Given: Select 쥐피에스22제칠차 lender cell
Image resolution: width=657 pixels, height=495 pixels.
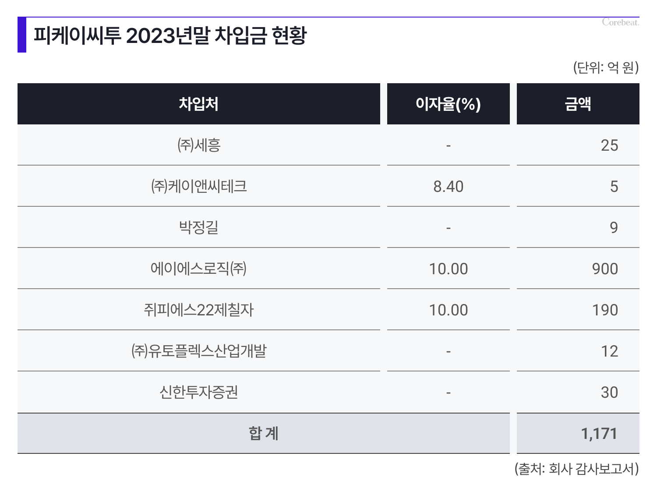Looking at the screenshot, I should pos(199,310).
